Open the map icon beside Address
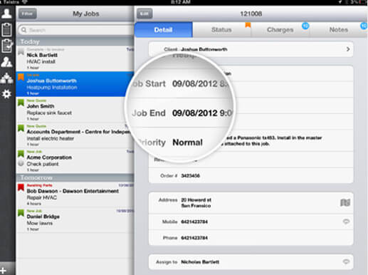368x275 pixels. pos(345,202)
